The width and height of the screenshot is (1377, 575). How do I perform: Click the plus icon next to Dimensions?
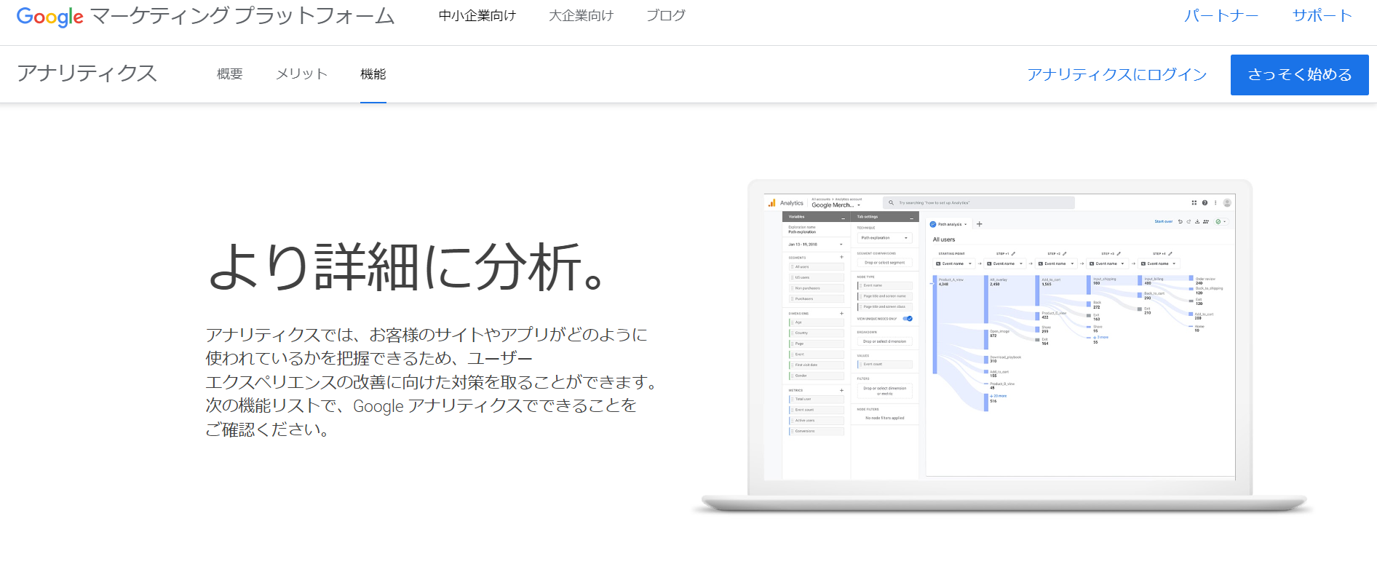pyautogui.click(x=841, y=314)
